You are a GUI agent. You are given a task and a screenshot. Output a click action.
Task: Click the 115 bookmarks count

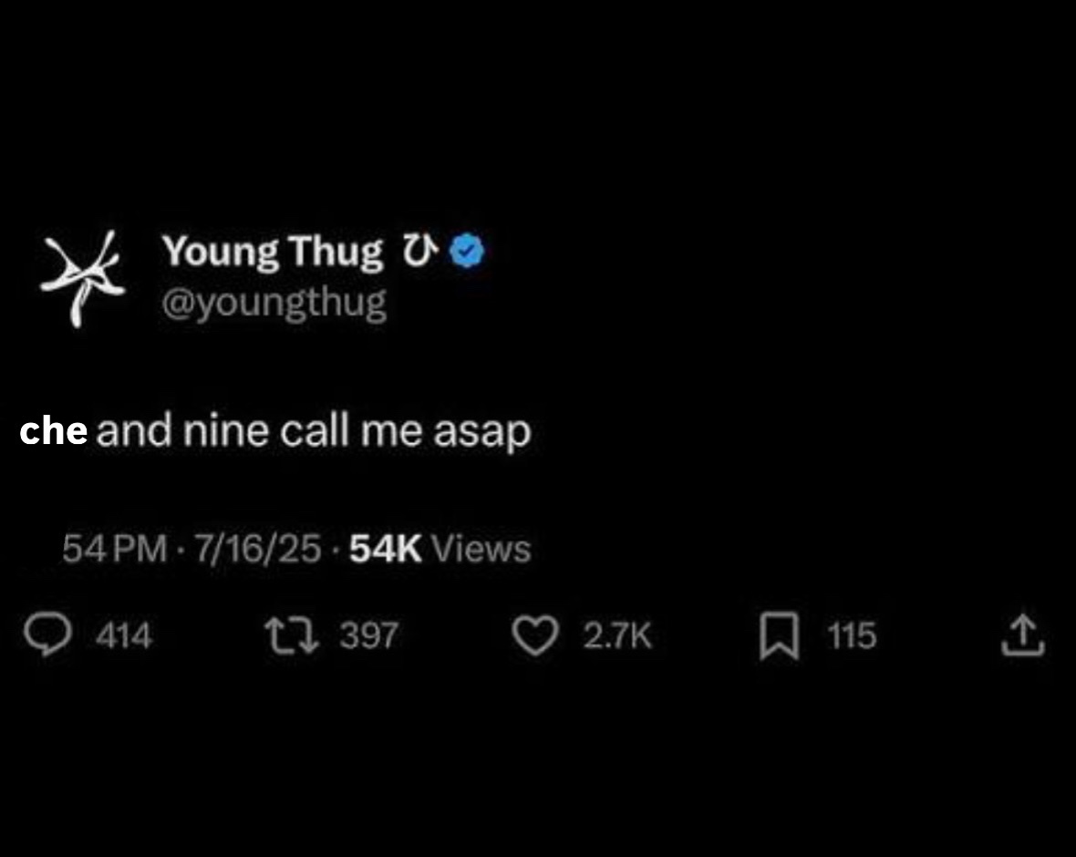point(852,635)
